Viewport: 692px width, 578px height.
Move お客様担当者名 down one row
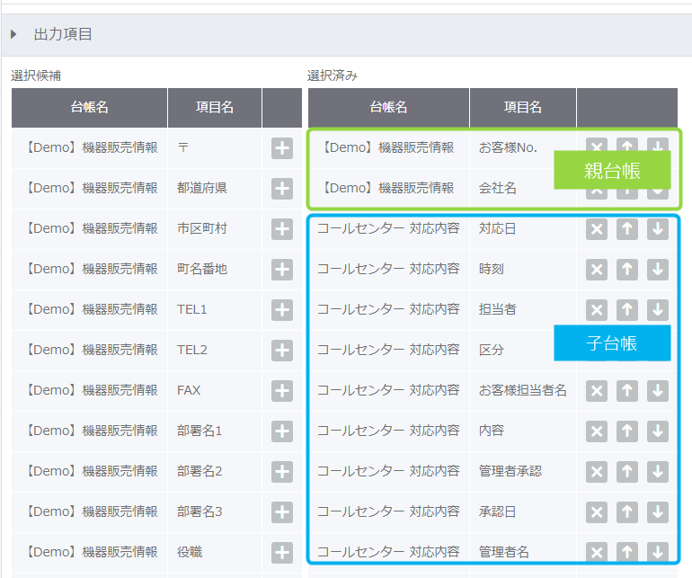pyautogui.click(x=658, y=391)
